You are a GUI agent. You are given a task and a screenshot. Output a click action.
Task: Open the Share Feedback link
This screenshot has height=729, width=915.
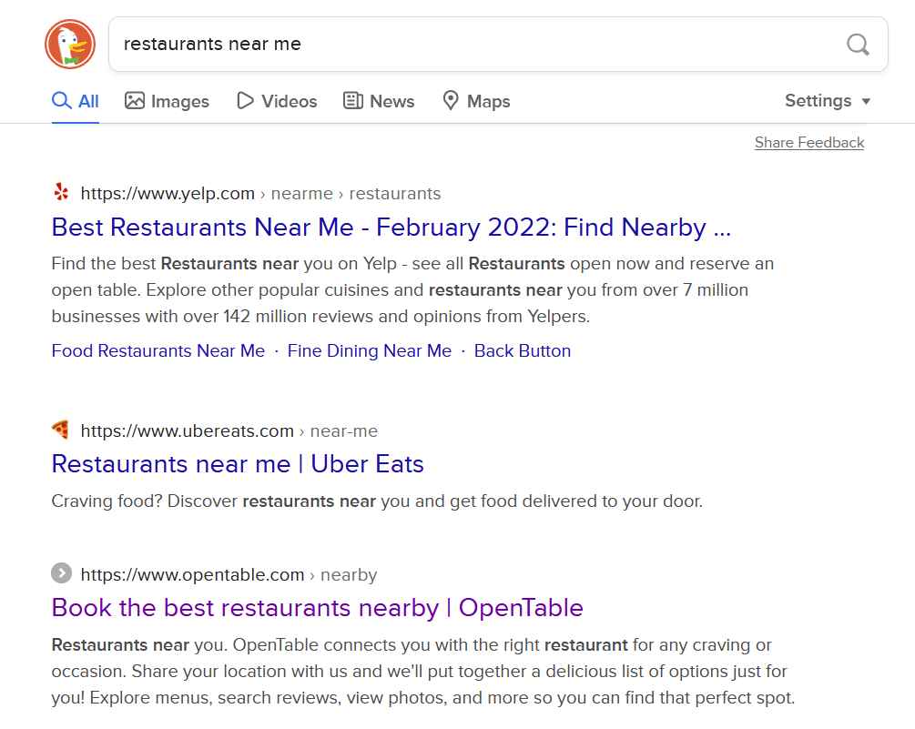tap(808, 142)
